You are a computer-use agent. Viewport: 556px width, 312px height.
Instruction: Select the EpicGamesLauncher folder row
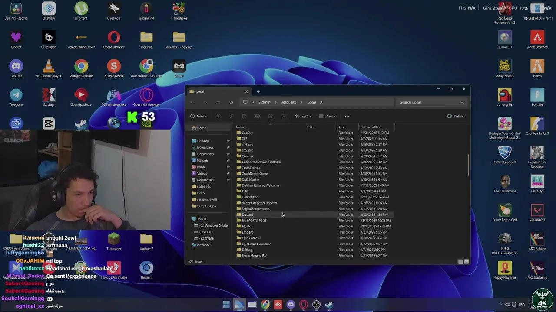(314, 244)
